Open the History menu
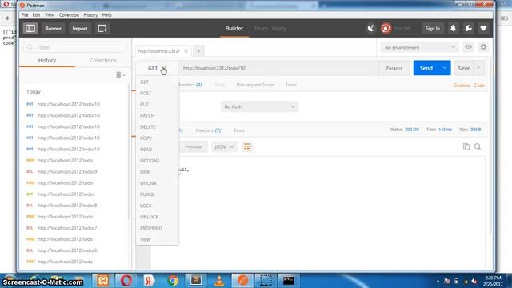Image resolution: width=512 pixels, height=288 pixels. (x=90, y=15)
